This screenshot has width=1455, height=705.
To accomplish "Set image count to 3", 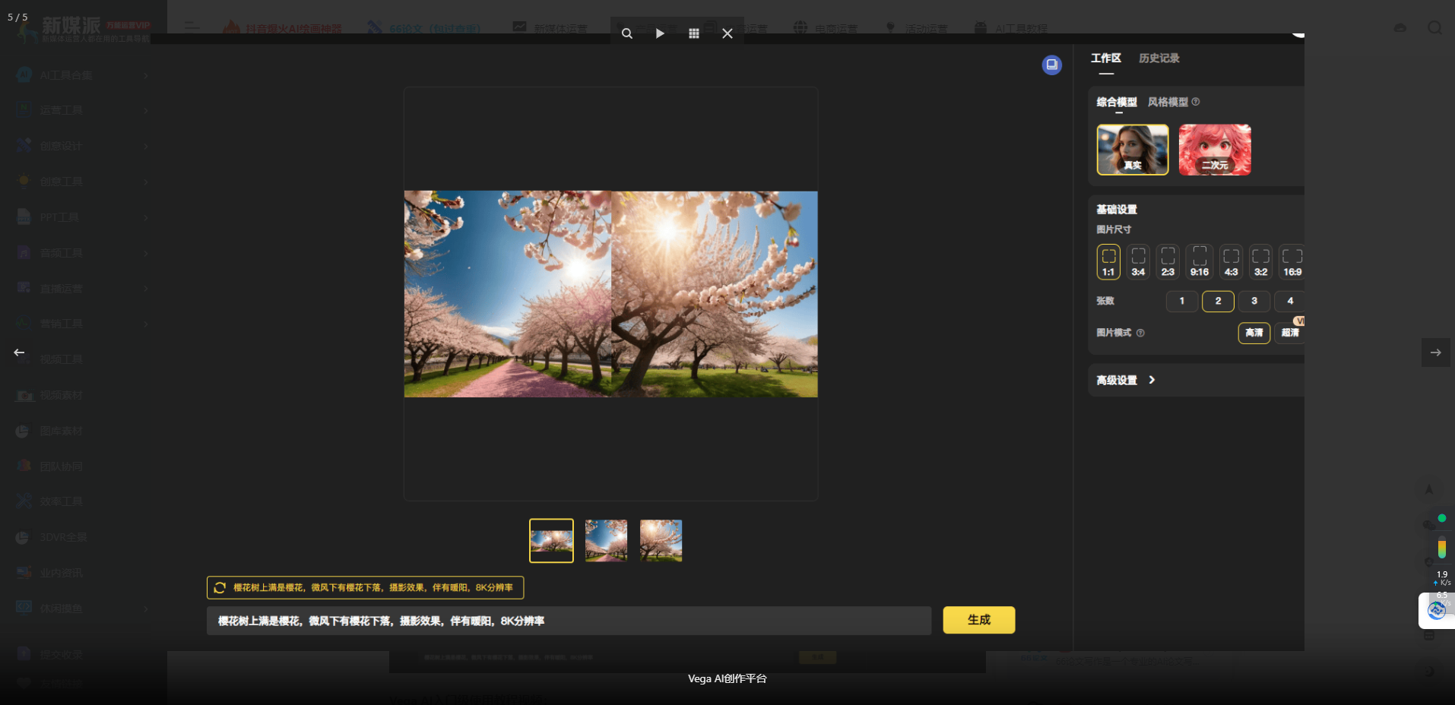I will 1254,301.
